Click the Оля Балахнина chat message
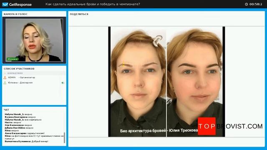This screenshot has height=150, width=267. tap(18, 125)
